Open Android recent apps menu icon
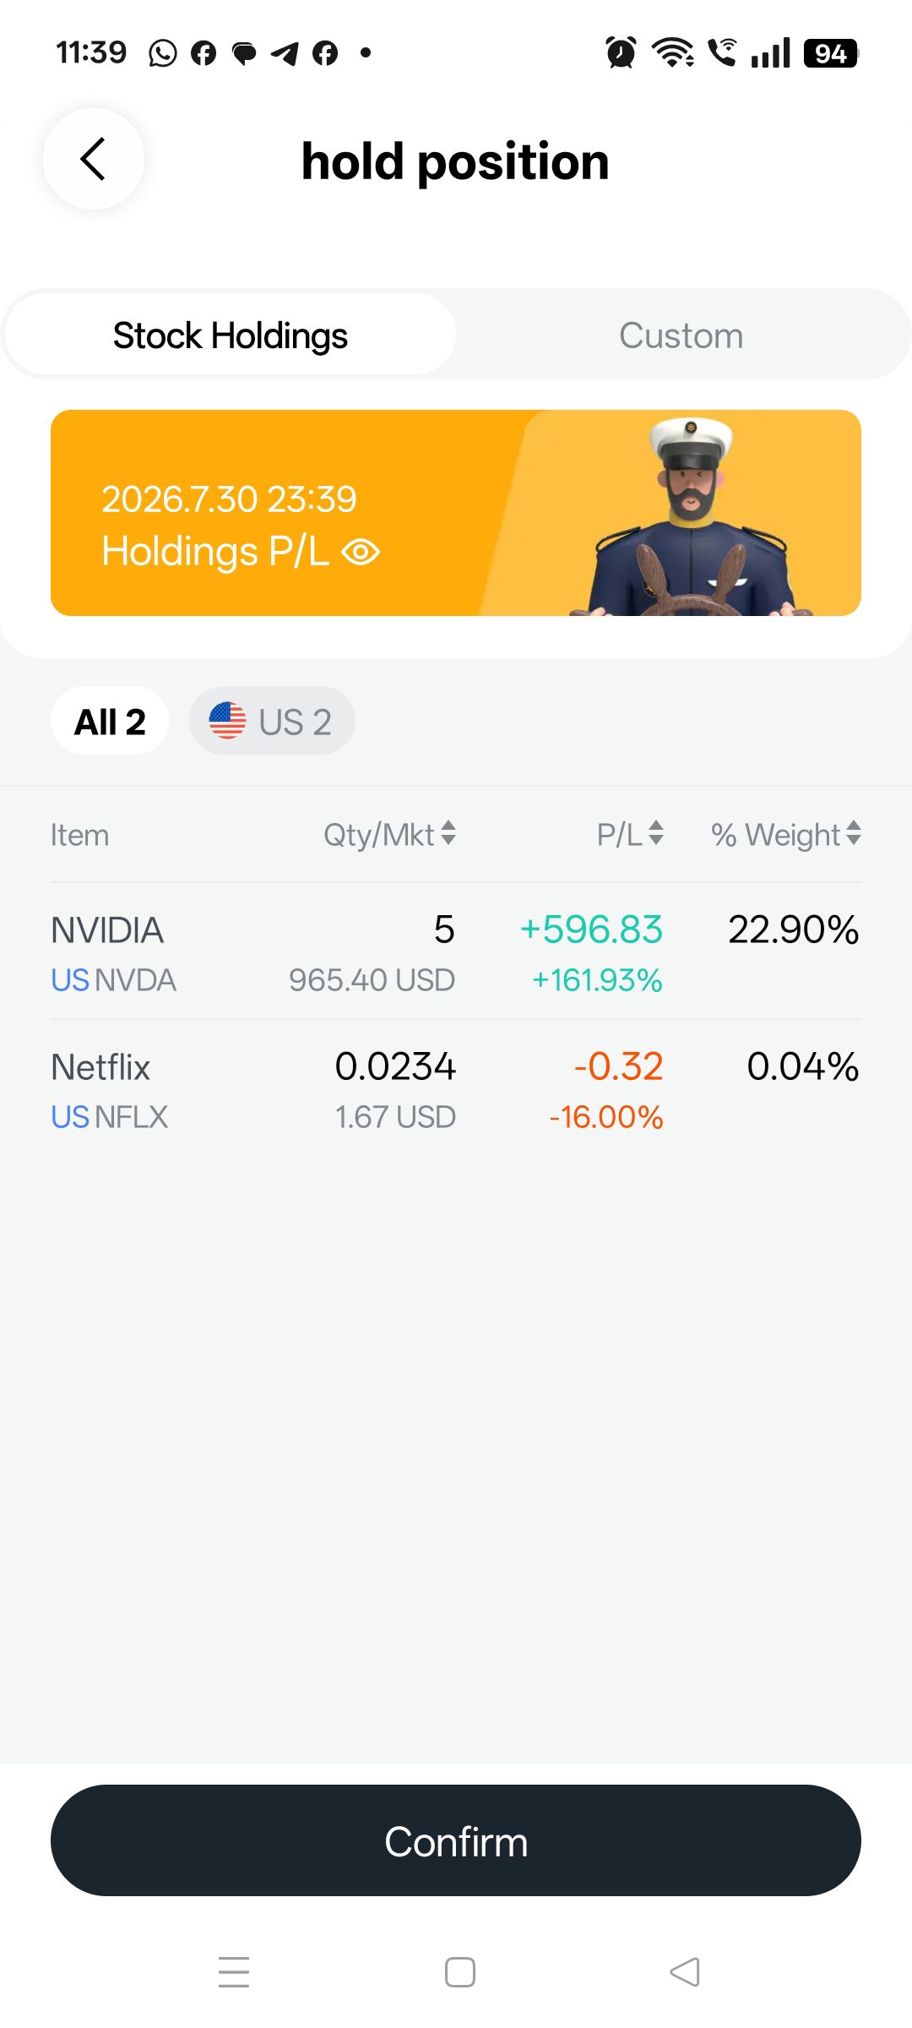The image size is (912, 2028). click(234, 1971)
